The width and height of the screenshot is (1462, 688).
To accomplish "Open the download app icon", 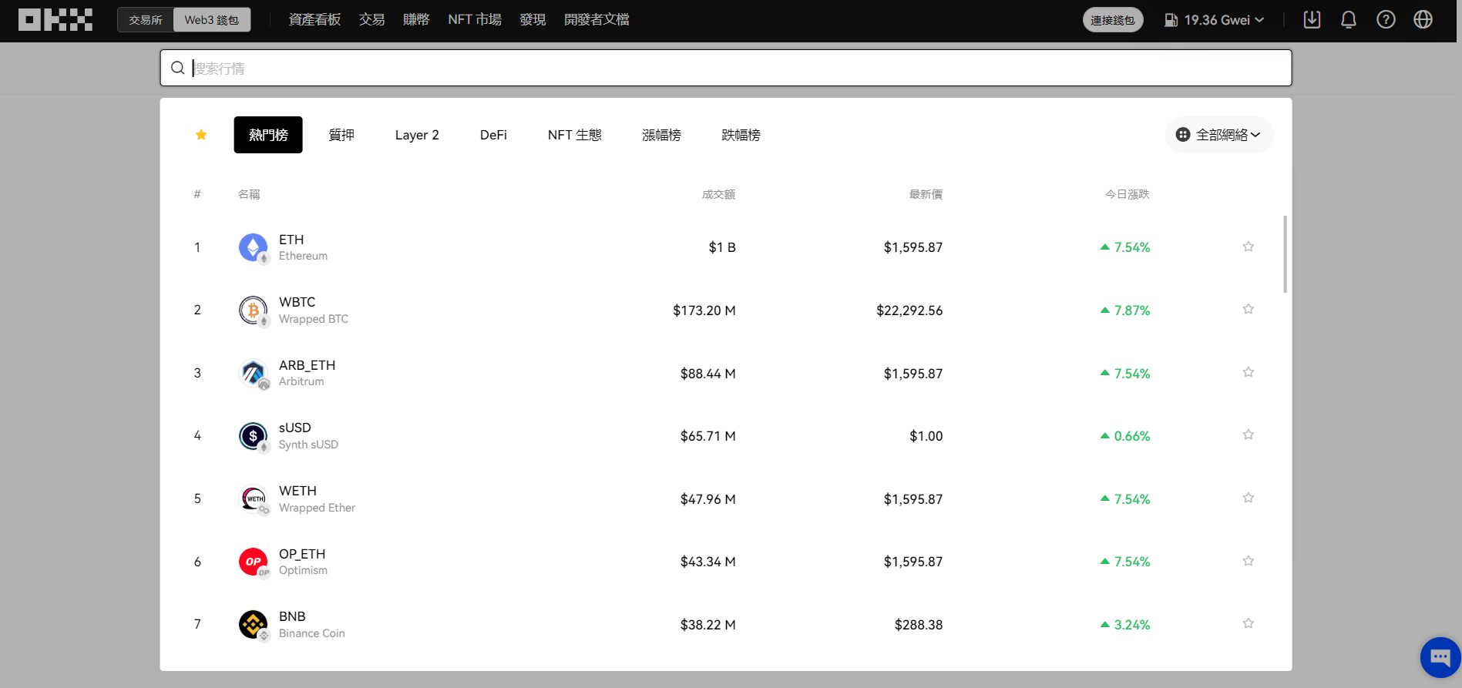I will tap(1312, 20).
